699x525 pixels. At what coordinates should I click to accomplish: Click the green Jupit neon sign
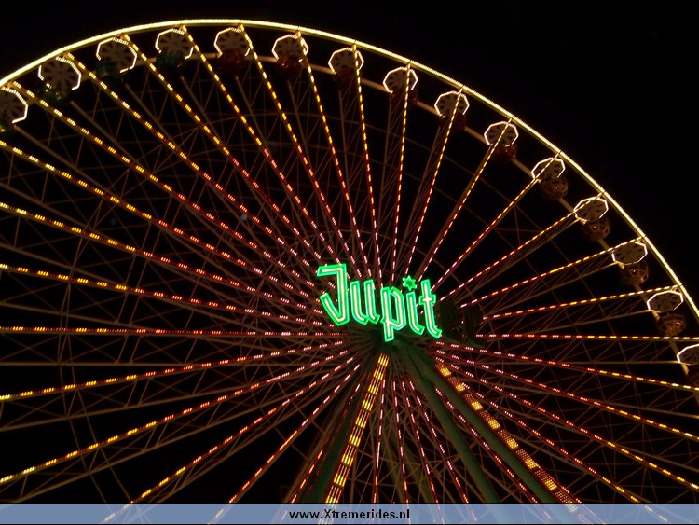[379, 302]
